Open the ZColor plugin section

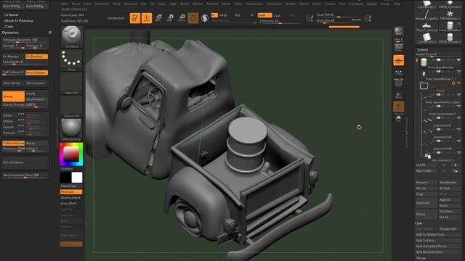[x=9, y=27]
